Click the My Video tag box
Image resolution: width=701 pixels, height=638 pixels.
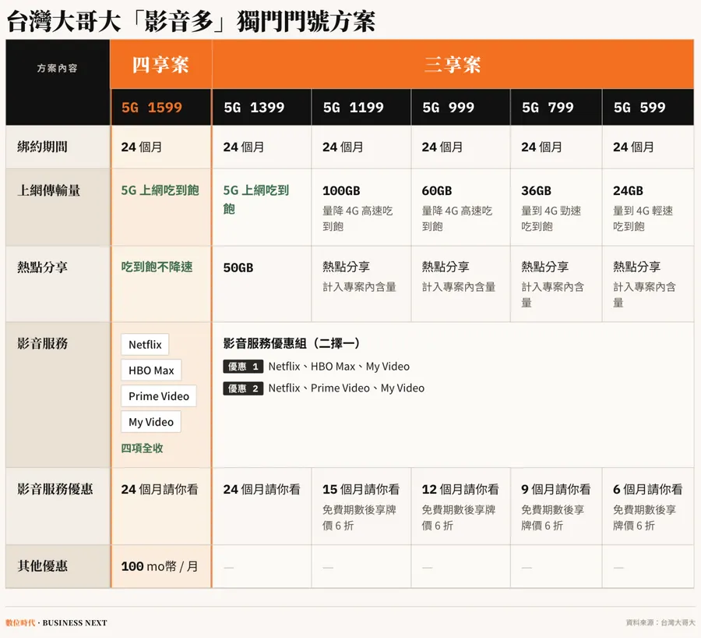pos(150,422)
